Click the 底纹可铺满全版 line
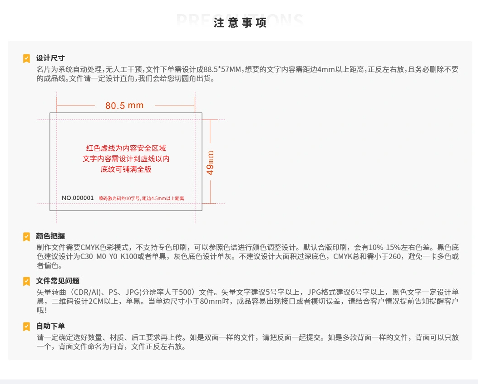This screenshot has height=384, width=478. [126, 169]
